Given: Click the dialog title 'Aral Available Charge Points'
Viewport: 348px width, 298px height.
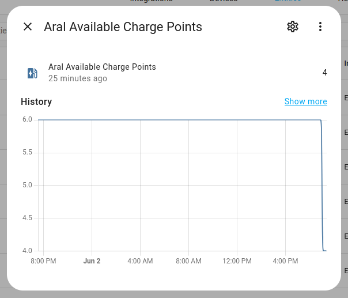Looking at the screenshot, I should [123, 27].
